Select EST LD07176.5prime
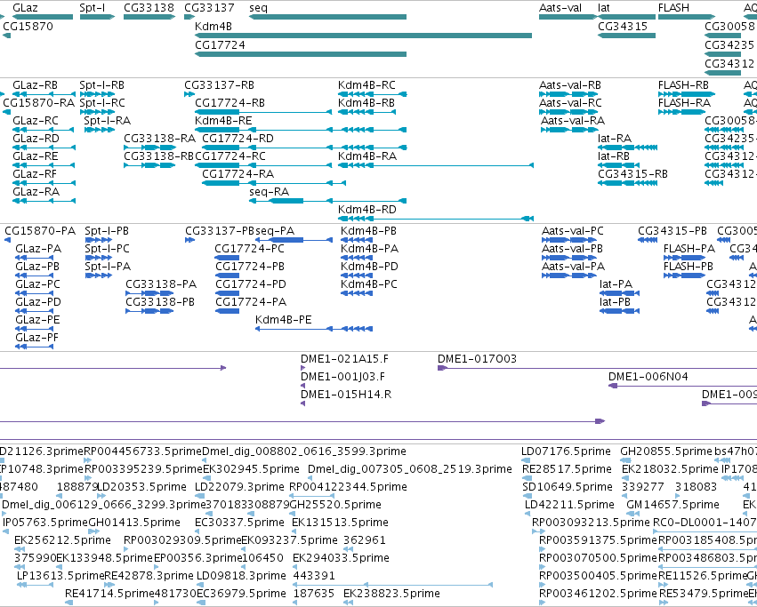The height and width of the screenshot is (607, 757). click(x=527, y=460)
